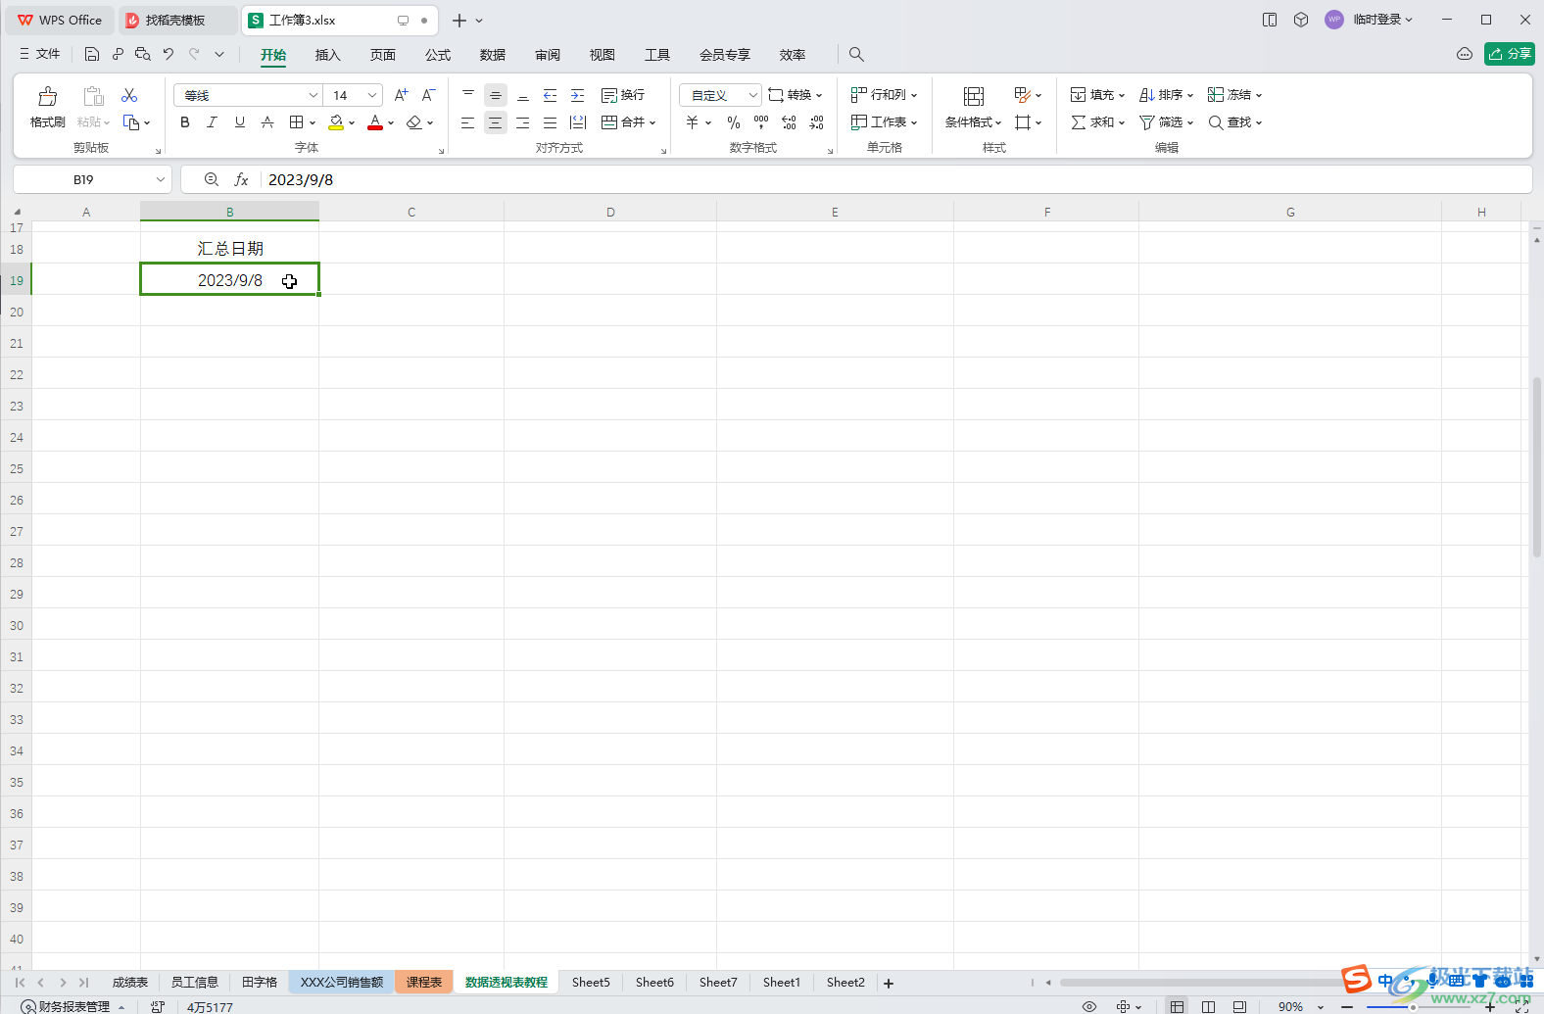Switch to the Sheet5 sheet tab
This screenshot has height=1014, width=1544.
(x=591, y=982)
